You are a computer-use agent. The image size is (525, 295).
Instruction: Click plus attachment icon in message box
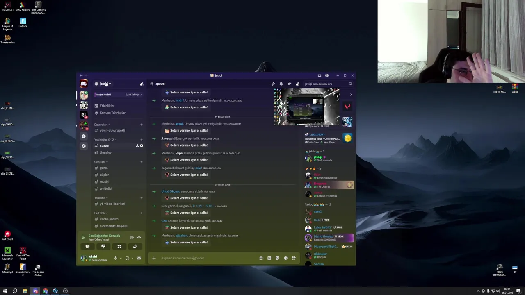point(154,258)
